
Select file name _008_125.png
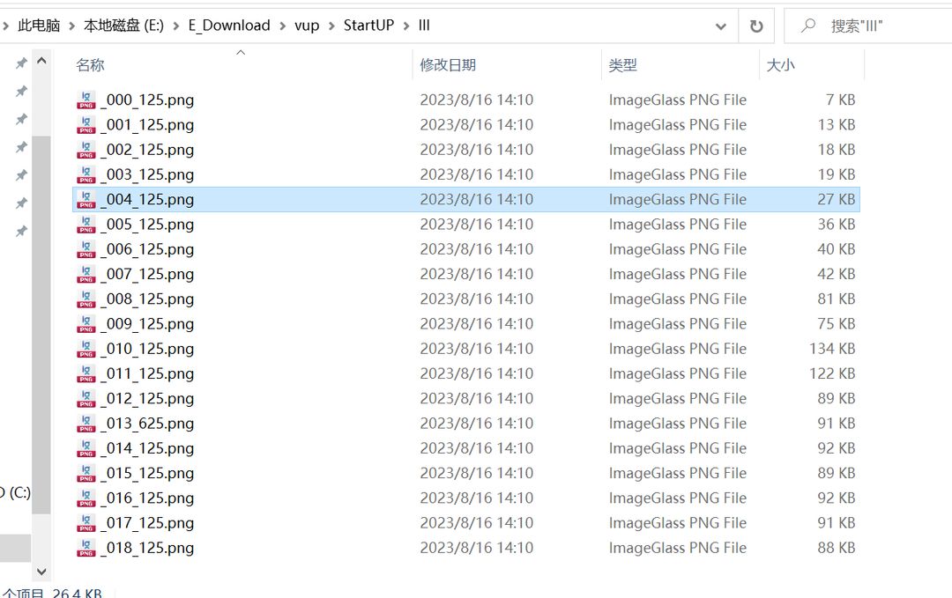(147, 299)
